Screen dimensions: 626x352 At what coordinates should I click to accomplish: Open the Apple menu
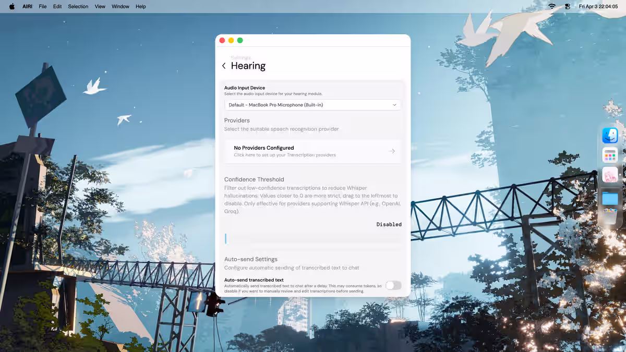(x=12, y=6)
